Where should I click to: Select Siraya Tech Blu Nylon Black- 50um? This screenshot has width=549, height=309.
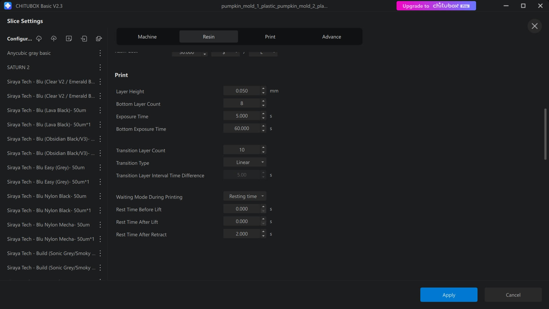click(x=47, y=196)
